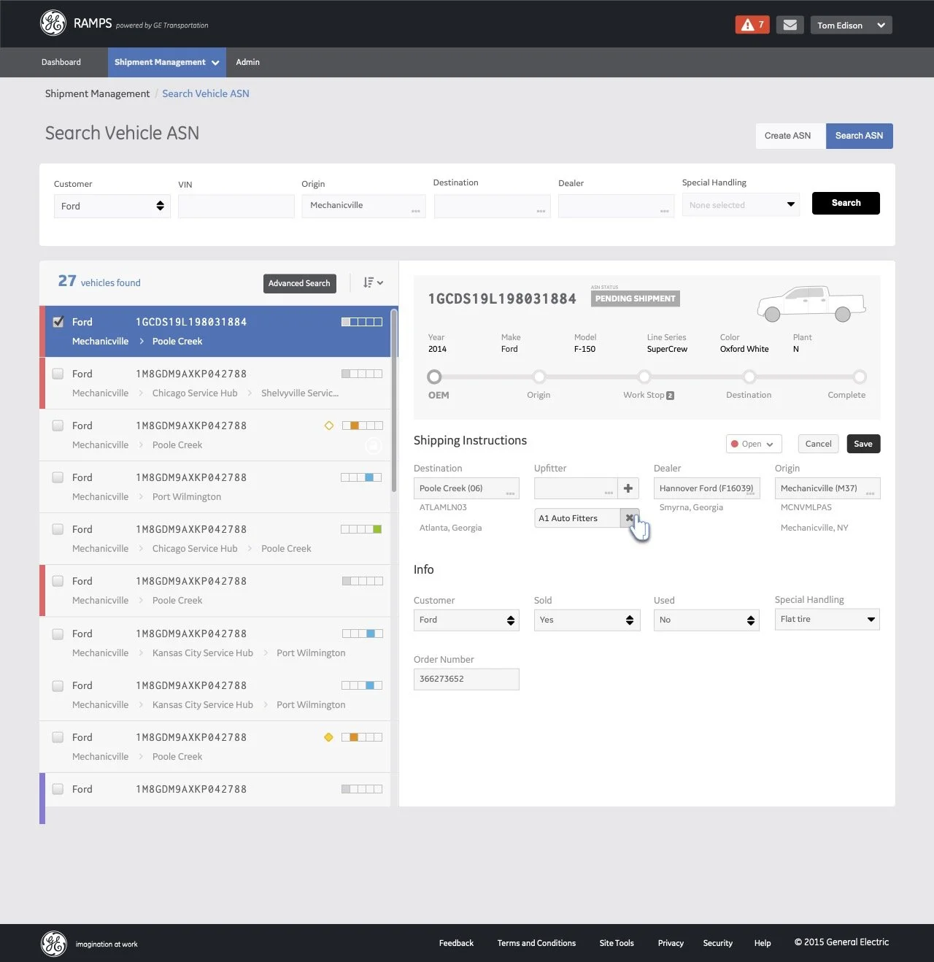Image resolution: width=934 pixels, height=962 pixels.
Task: Save the shipping instructions
Action: tap(863, 444)
